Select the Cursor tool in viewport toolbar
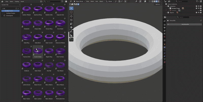 (x=71, y=12)
